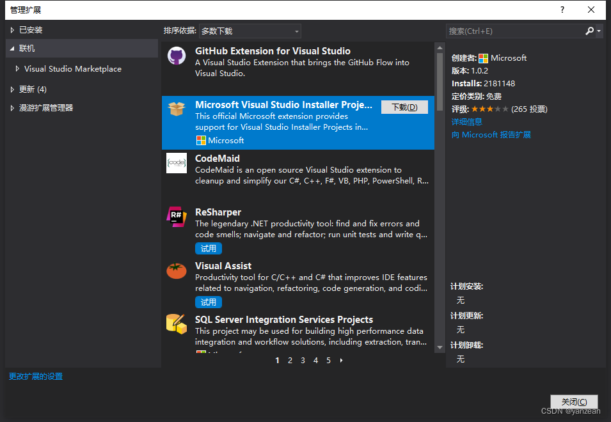The image size is (611, 422).
Task: Expand the 已安装 tree node
Action: pyautogui.click(x=12, y=30)
